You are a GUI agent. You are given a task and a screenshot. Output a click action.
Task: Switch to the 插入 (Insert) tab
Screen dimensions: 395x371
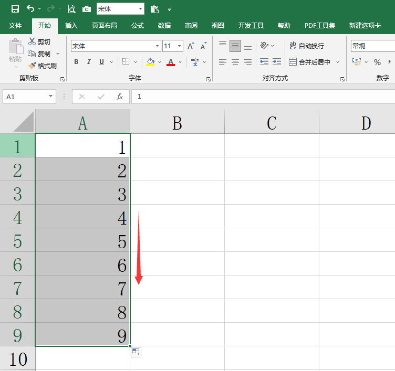pyautogui.click(x=71, y=25)
